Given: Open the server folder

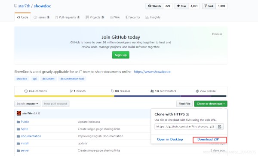Looking at the screenshot, I should (x=25, y=150).
